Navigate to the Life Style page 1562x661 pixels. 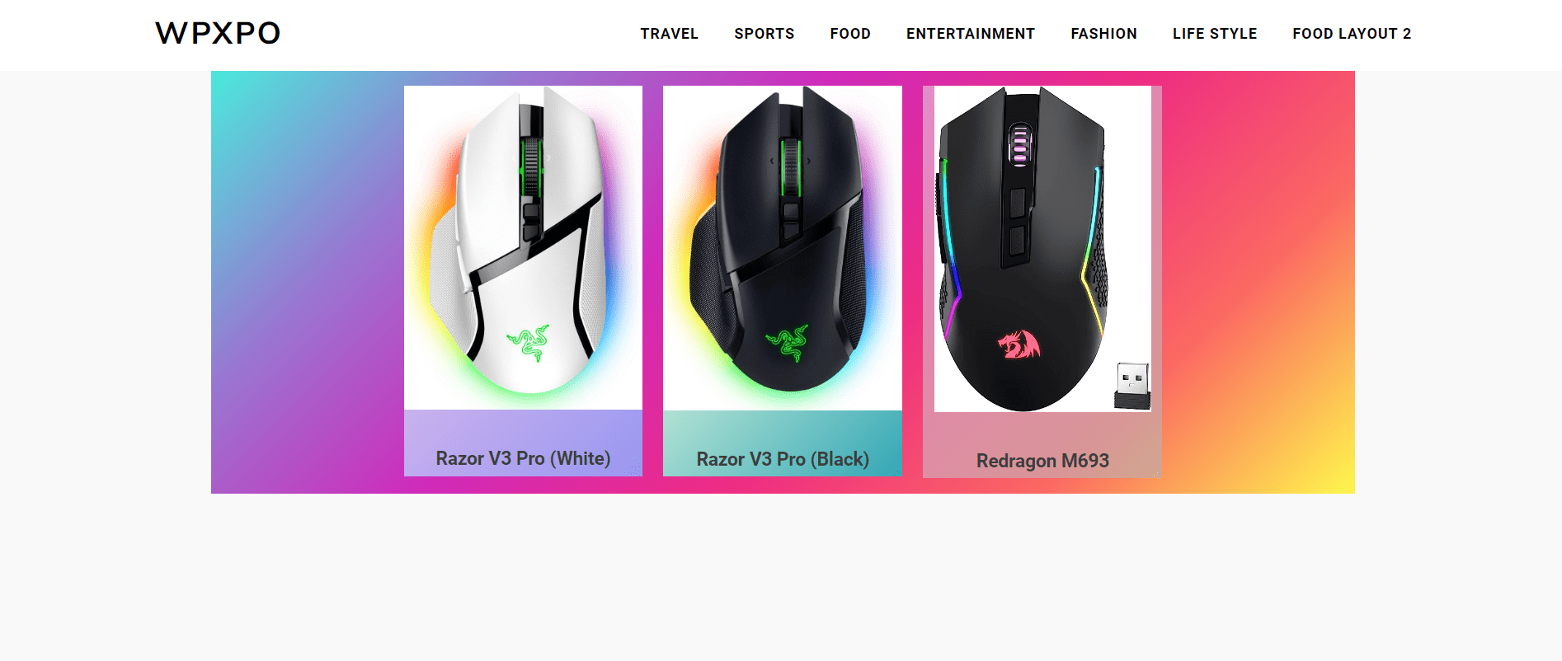(1215, 34)
